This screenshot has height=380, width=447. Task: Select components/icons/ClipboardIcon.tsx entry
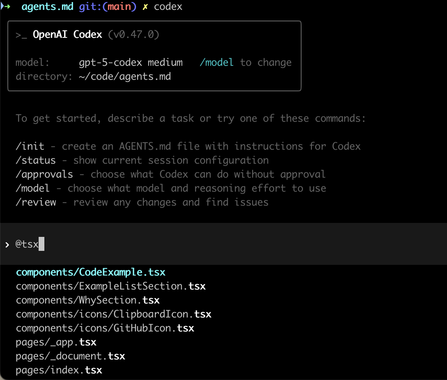point(113,315)
